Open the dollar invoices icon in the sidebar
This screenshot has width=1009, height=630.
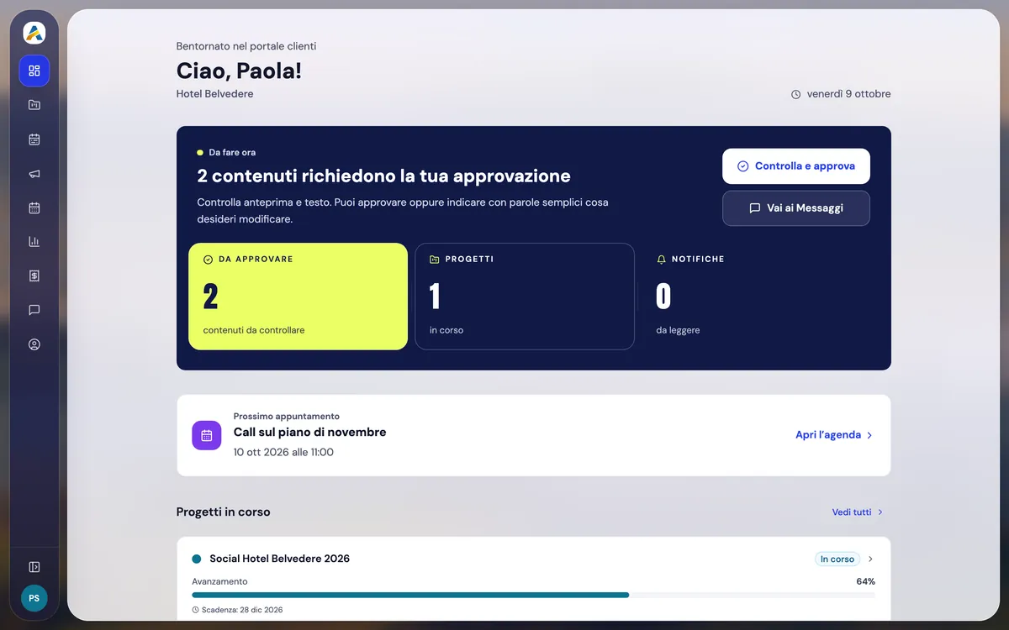[x=34, y=276]
